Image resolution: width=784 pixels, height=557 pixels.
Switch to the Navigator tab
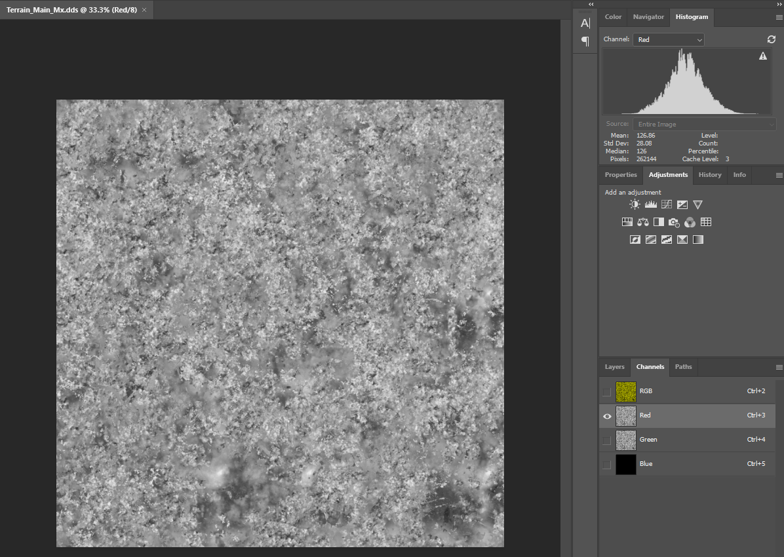click(648, 16)
